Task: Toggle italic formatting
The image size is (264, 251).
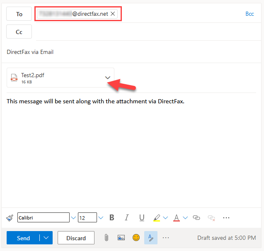Action: tap(127, 217)
